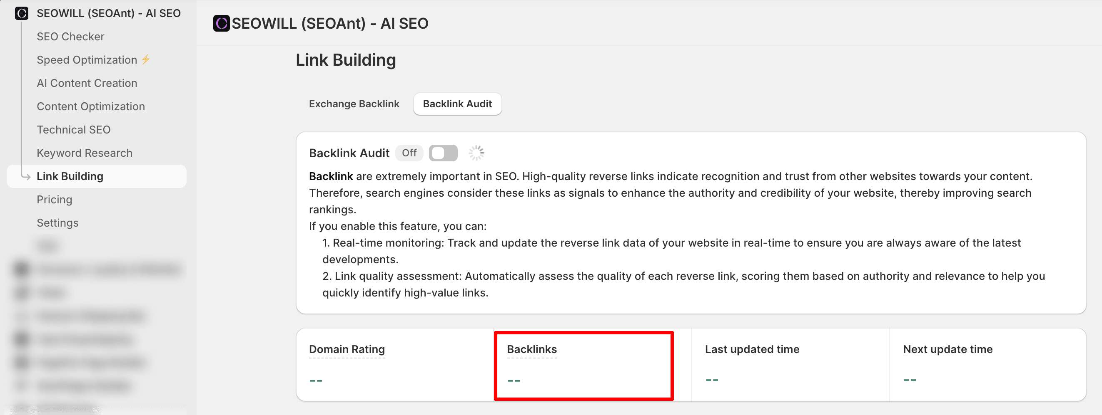Viewport: 1102px width, 415px height.
Task: Open AI Content Creation section
Action: 87,83
